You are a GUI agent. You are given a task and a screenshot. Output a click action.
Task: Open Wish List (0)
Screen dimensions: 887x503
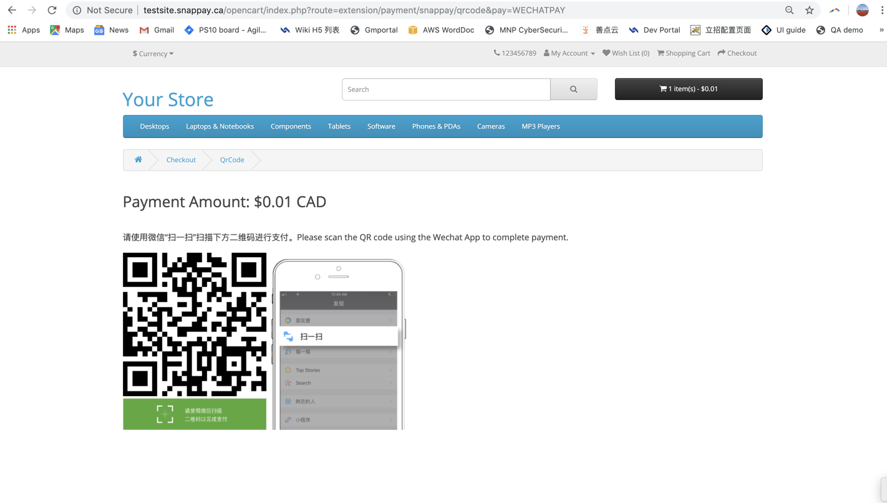click(626, 53)
